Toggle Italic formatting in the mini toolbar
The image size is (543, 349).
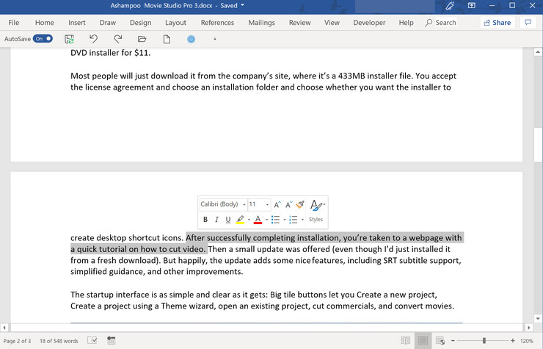pyautogui.click(x=216, y=220)
